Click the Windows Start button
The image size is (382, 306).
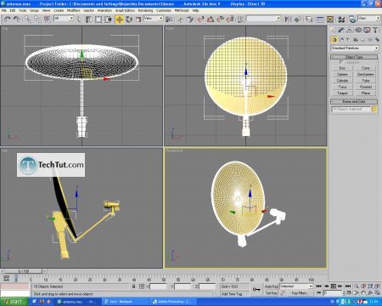click(14, 302)
